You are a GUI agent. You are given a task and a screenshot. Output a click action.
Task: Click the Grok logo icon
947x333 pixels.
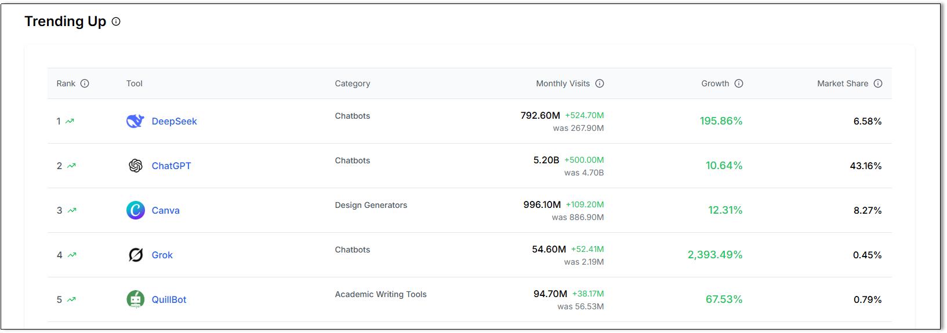click(135, 255)
